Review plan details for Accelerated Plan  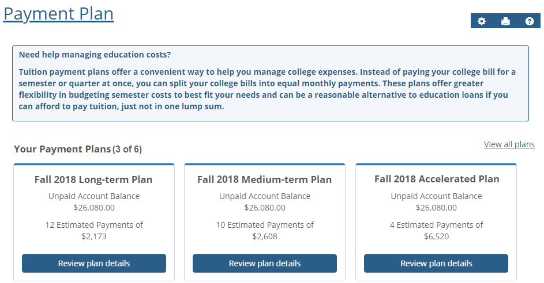pos(436,263)
